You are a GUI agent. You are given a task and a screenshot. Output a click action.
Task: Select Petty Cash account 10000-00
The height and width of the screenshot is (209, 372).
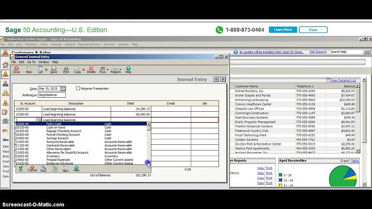(81, 124)
